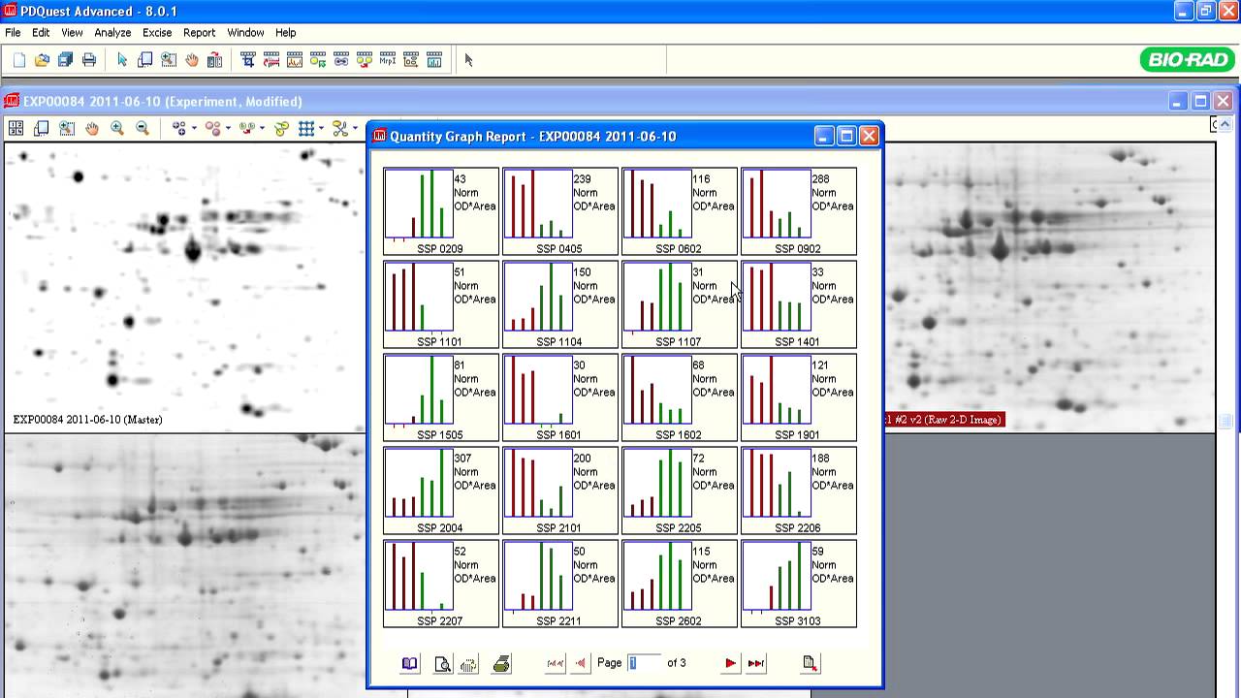This screenshot has height=698, width=1241.
Task: Click the Save all disks icon
Action: coord(65,60)
